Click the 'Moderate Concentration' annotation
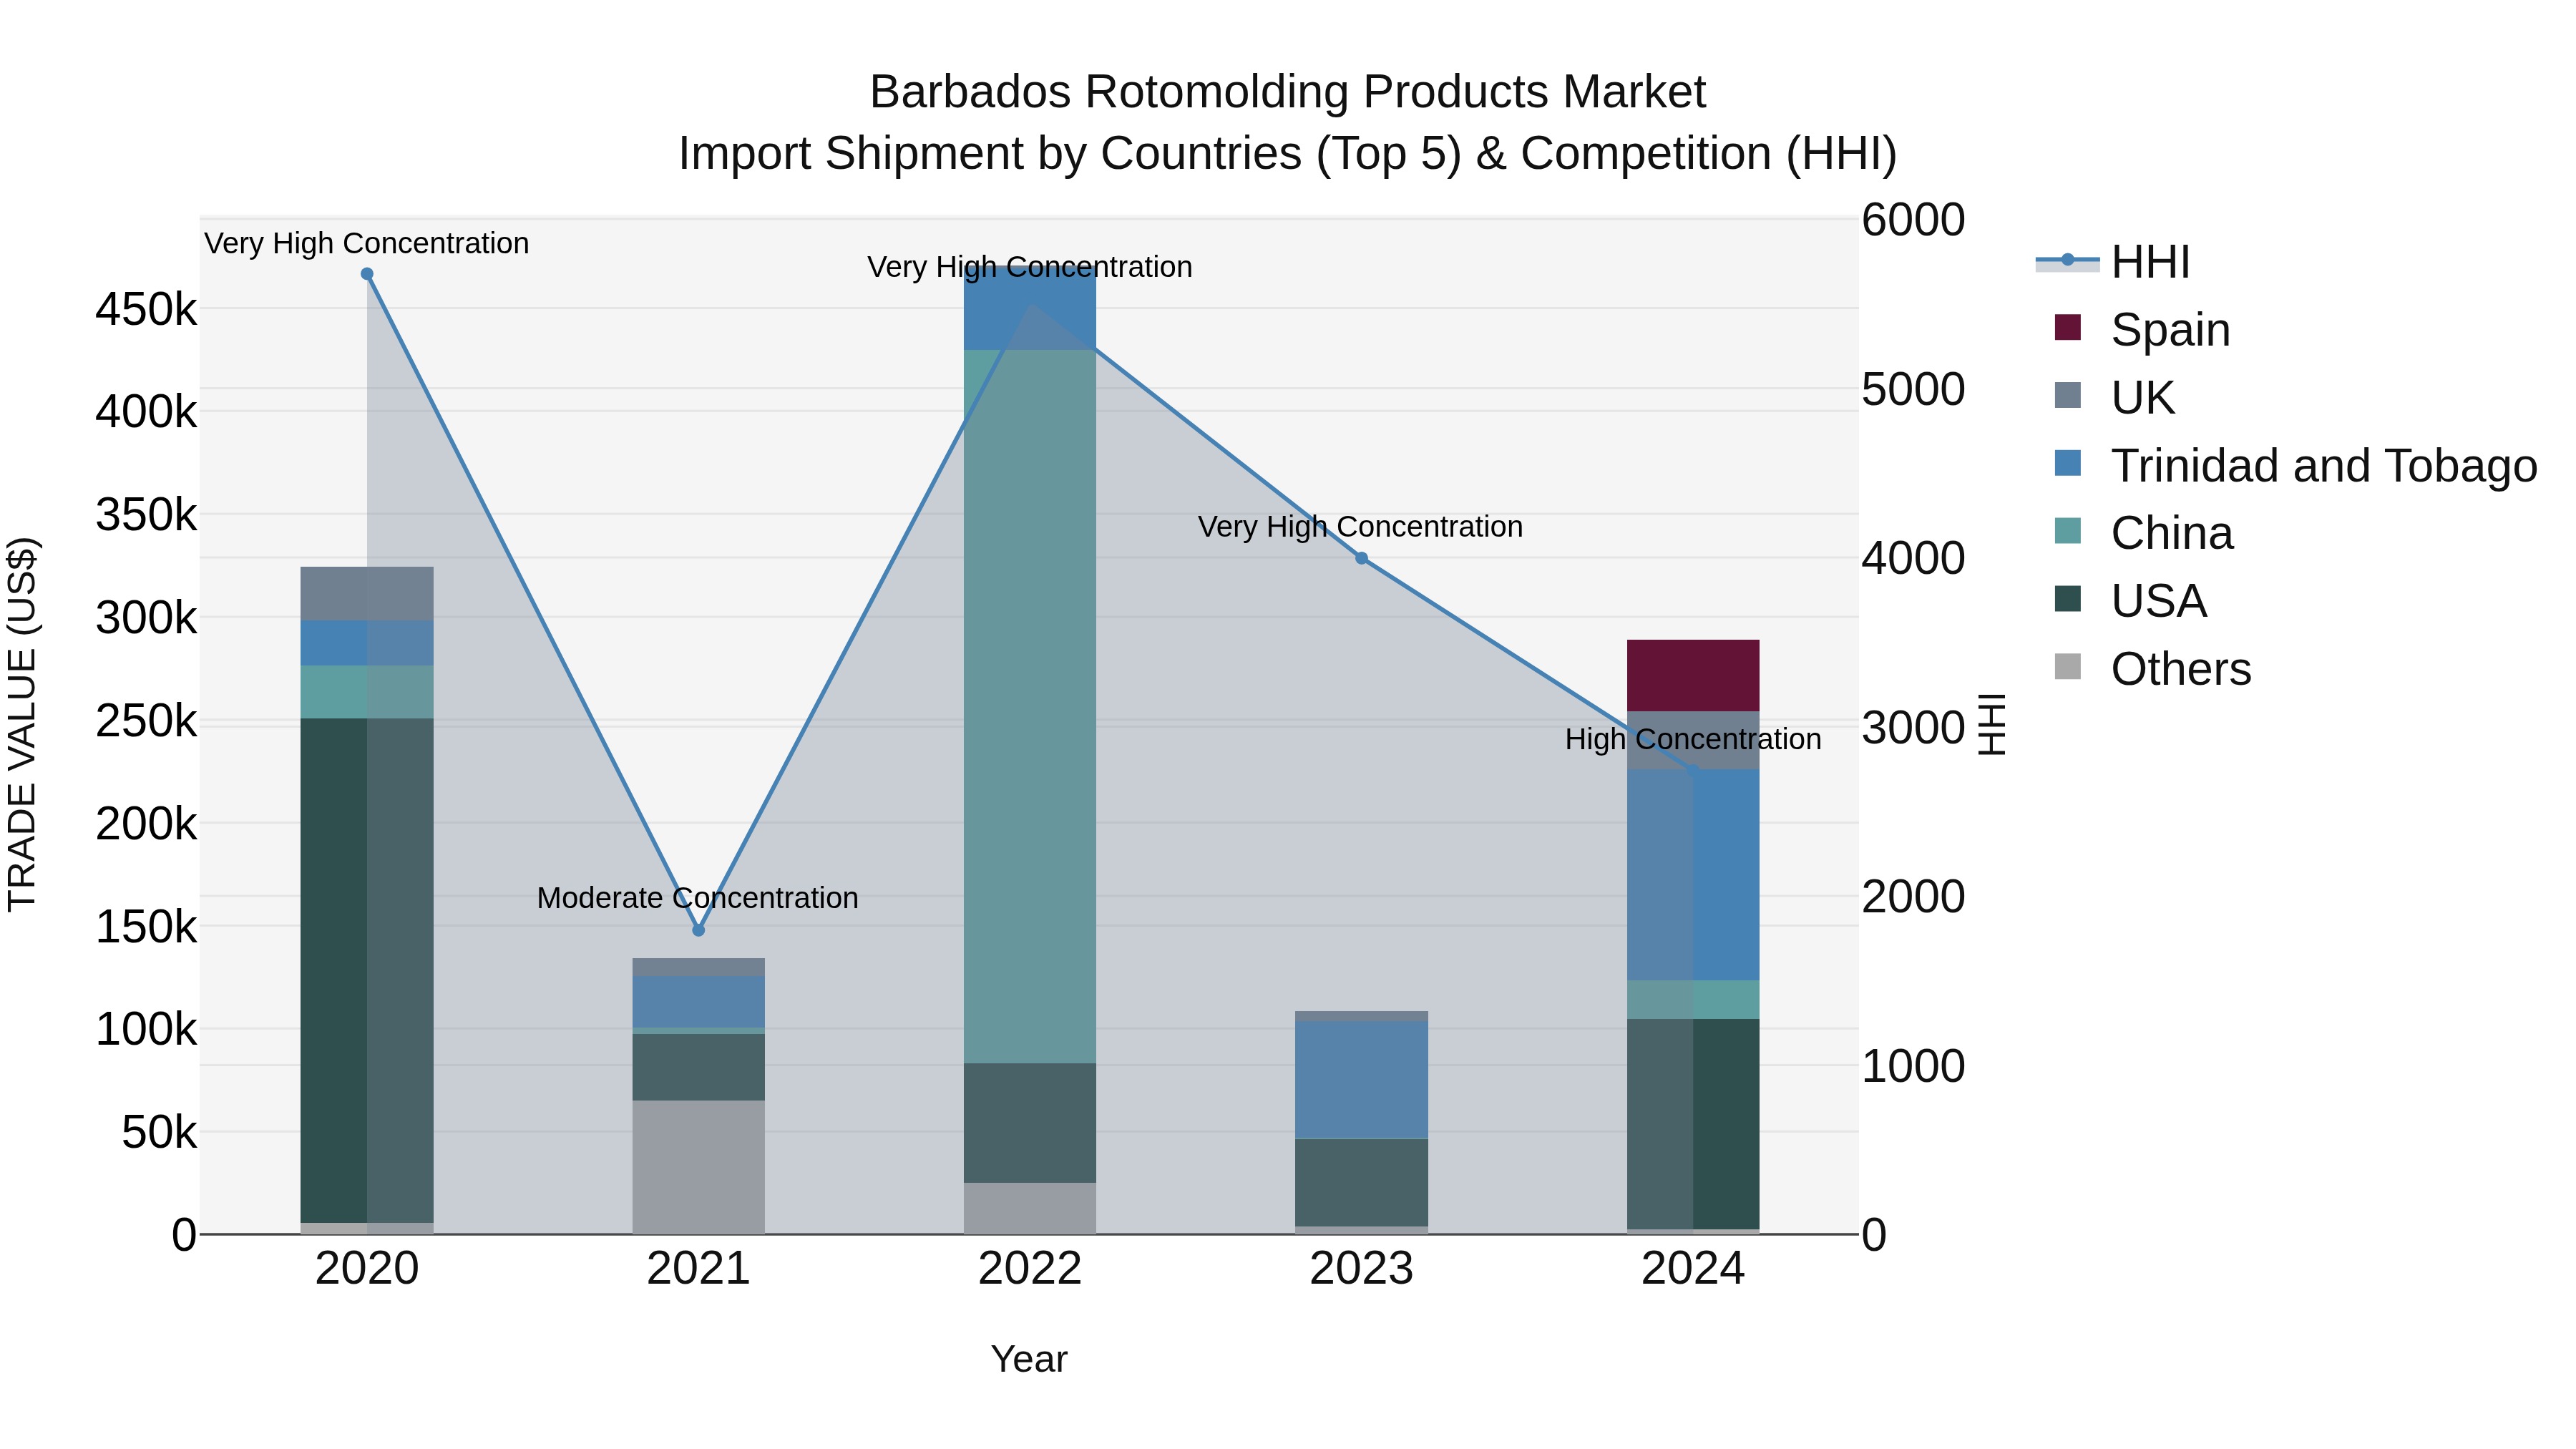The width and height of the screenshot is (2576, 1449). 698,898
